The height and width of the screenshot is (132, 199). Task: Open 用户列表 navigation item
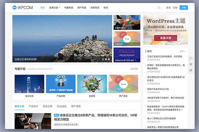82,8
